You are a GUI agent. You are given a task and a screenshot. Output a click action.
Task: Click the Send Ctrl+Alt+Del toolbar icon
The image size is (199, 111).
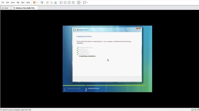pos(42,2)
